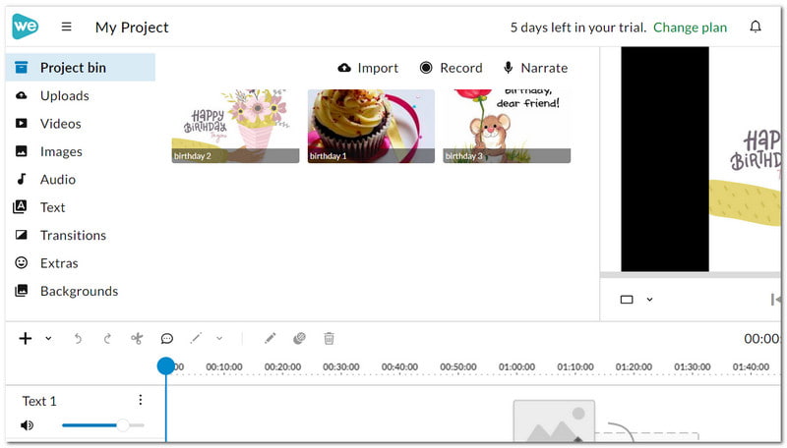Open notifications bell
The image size is (787, 448).
click(756, 27)
